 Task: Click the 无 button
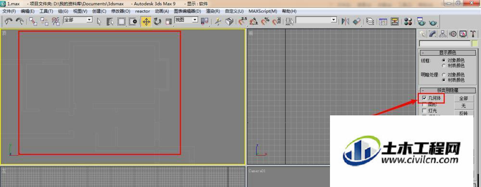pyautogui.click(x=464, y=106)
